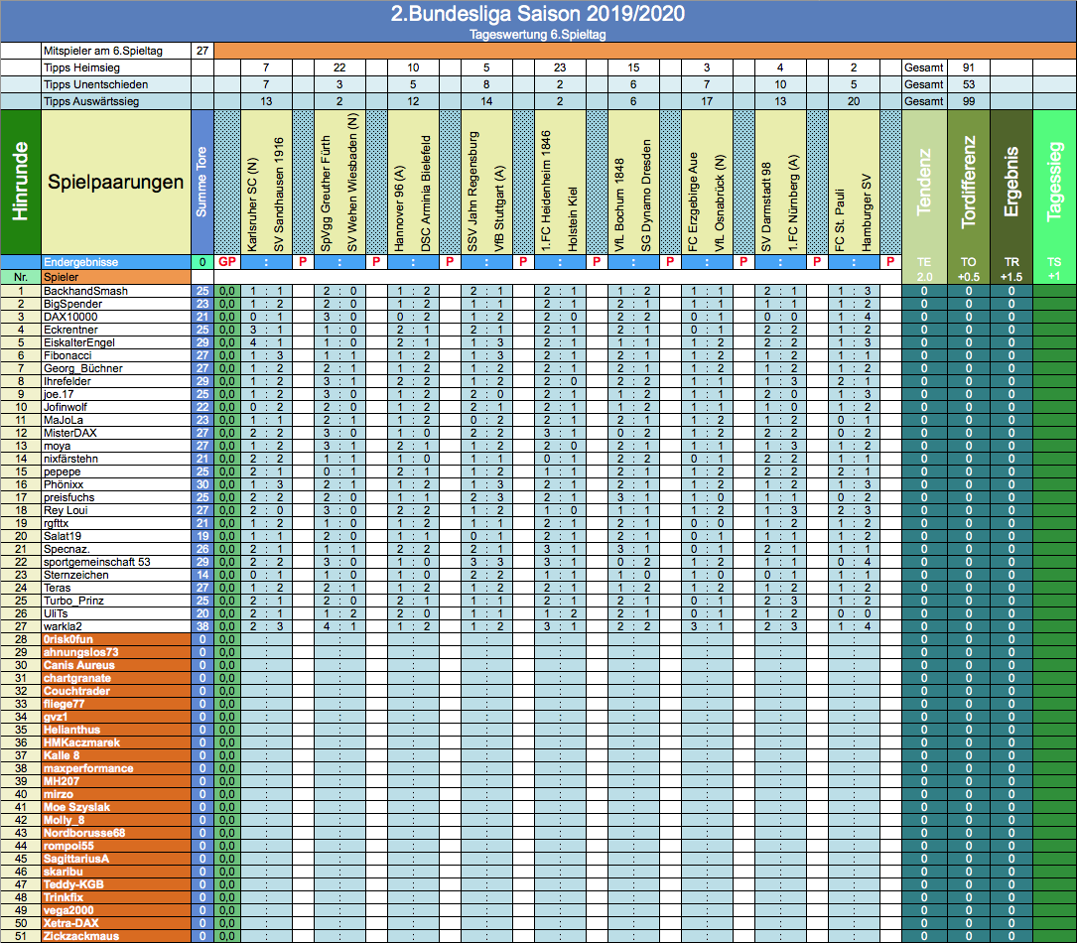Screen dimensions: 1077x943
Task: Select player 'BackhandSmash'
Action: (116, 291)
